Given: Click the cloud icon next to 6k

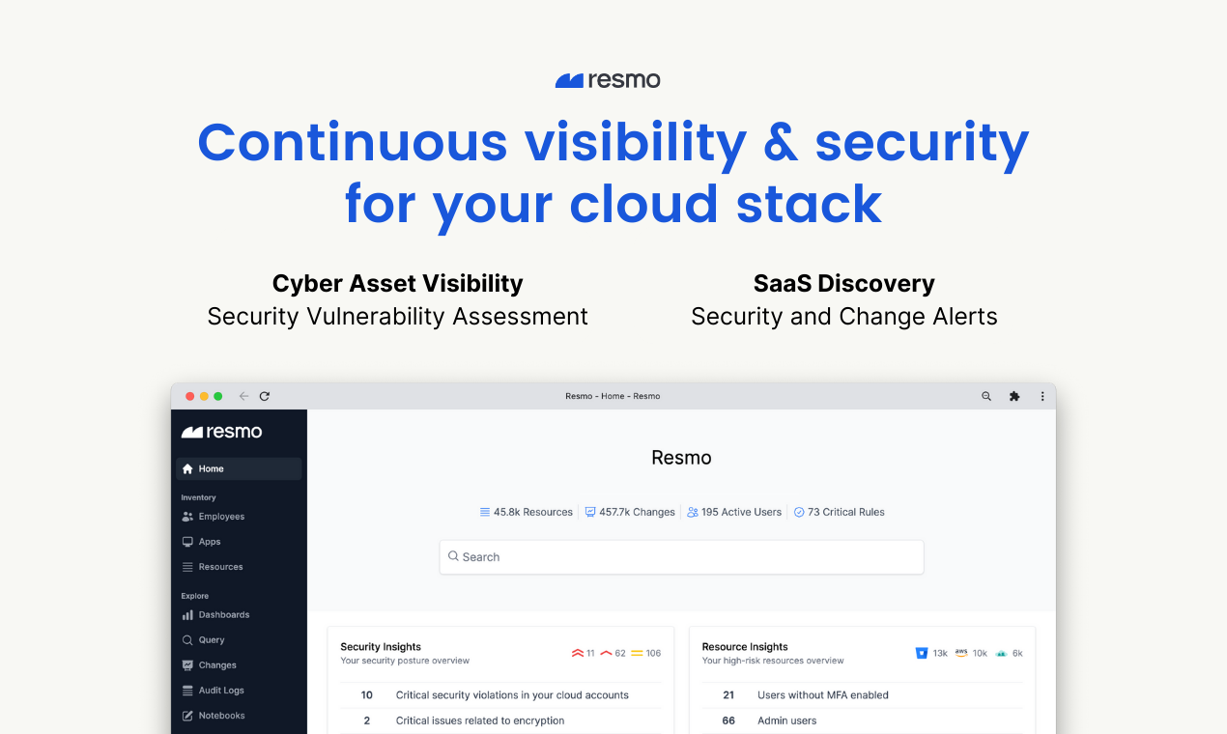Looking at the screenshot, I should pyautogui.click(x=1002, y=654).
